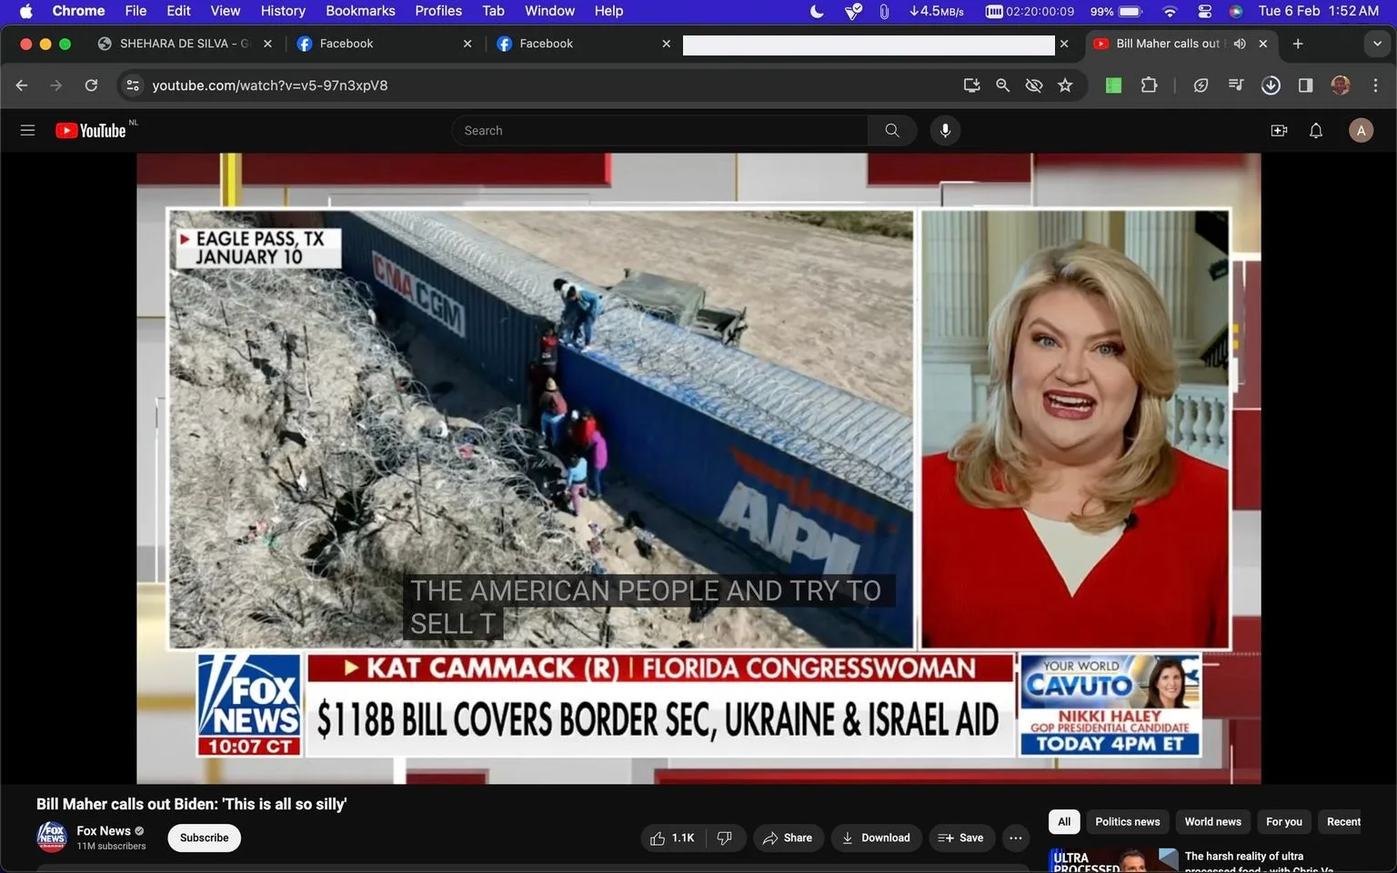The height and width of the screenshot is (873, 1397).
Task: Expand the Chrome tab search chevron
Action: click(1377, 44)
